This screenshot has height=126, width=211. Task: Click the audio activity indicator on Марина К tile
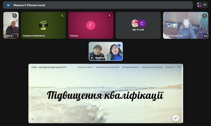(119, 46)
